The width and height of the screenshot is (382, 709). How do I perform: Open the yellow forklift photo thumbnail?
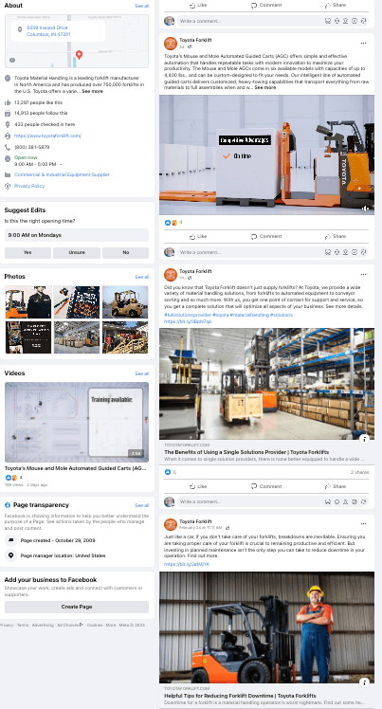[125, 301]
